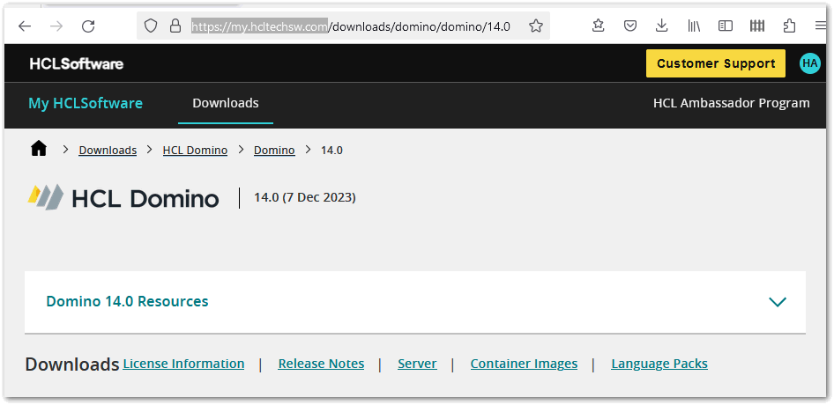Toggle the sidebar view icon
This screenshot has width=834, height=405.
point(726,26)
